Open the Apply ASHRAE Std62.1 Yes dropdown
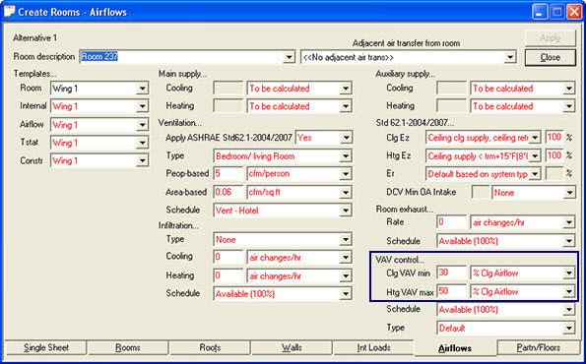This screenshot has height=364, width=586. (346, 138)
